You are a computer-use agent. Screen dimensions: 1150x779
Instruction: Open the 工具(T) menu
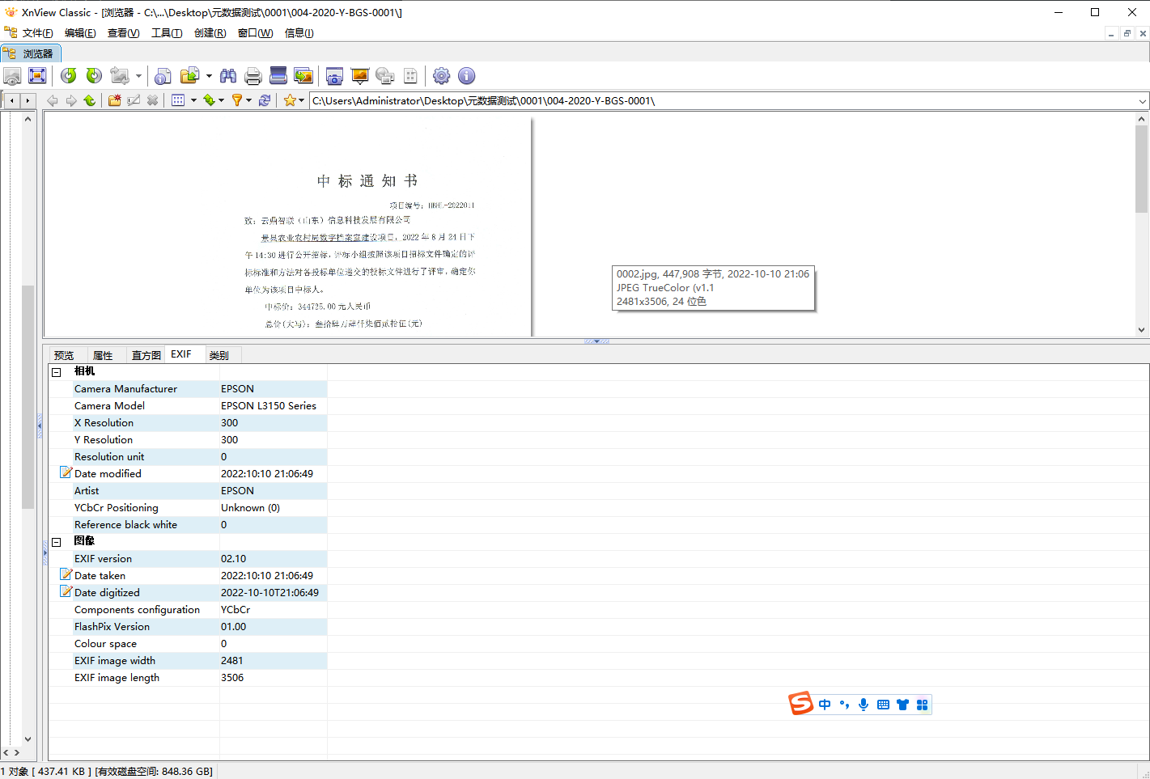[167, 33]
